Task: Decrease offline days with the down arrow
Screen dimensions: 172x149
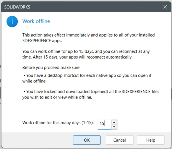Action: pyautogui.click(x=114, y=127)
